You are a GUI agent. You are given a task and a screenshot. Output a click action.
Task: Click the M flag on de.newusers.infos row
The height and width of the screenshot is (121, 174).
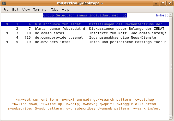coord(7,42)
